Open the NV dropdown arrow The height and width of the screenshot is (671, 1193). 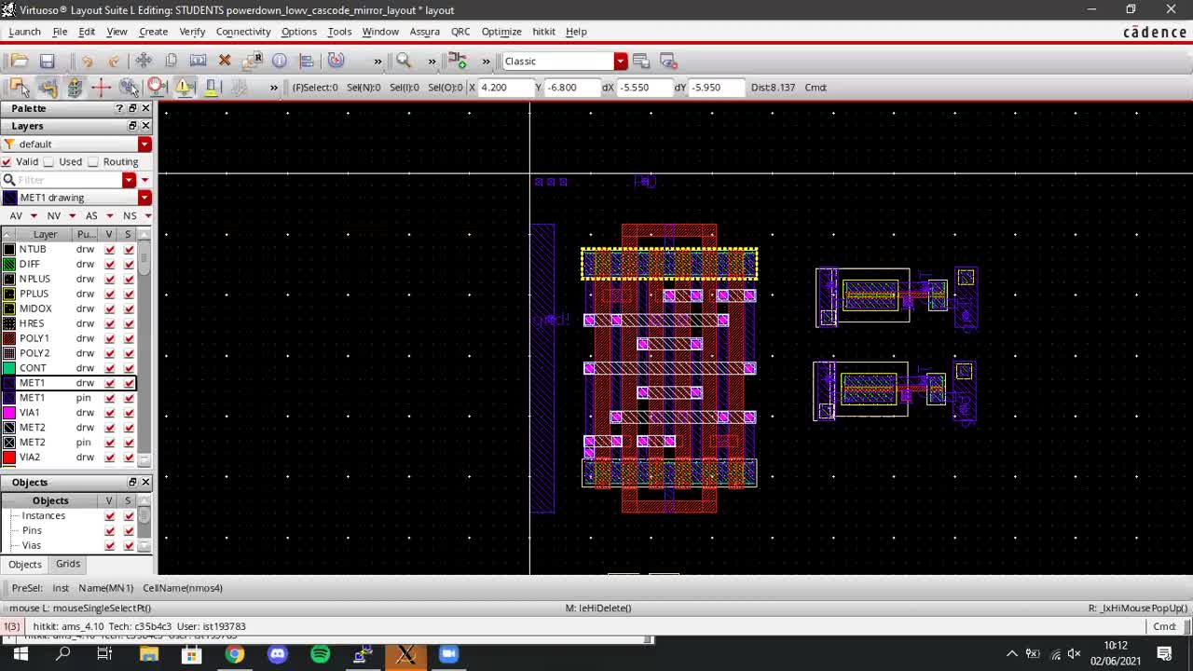click(72, 215)
